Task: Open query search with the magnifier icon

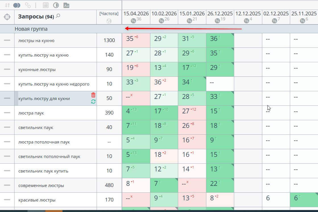Action: [x=58, y=16]
